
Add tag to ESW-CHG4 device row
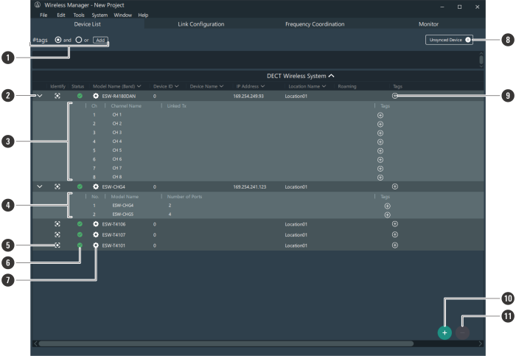pos(395,186)
